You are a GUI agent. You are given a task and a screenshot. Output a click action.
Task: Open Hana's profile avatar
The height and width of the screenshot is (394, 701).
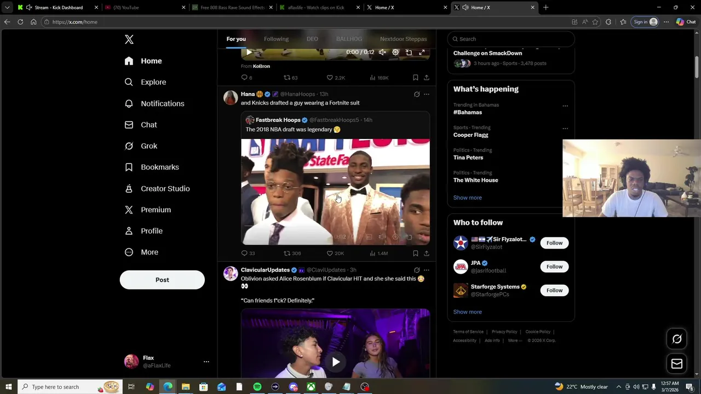tap(231, 97)
